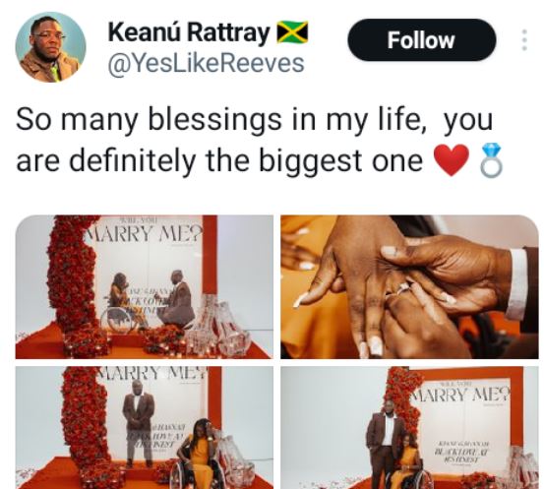Click the tweet text 'So many blessings in my life'
Screen dimensions: 544x489
221,119
